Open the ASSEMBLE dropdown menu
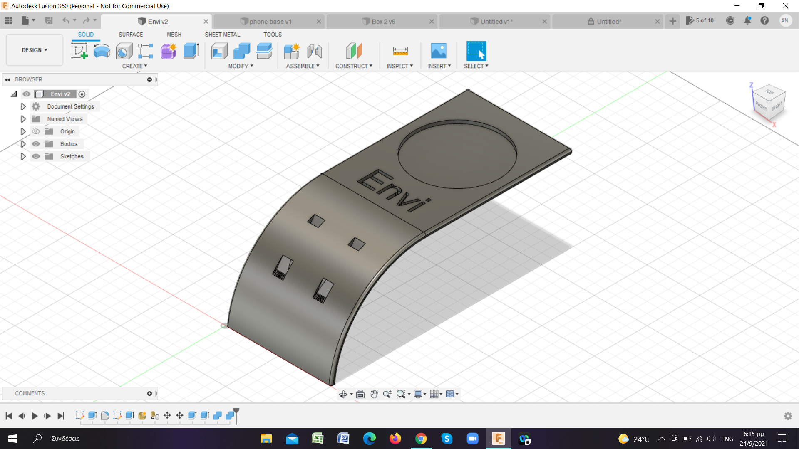The height and width of the screenshot is (449, 799). [x=303, y=66]
